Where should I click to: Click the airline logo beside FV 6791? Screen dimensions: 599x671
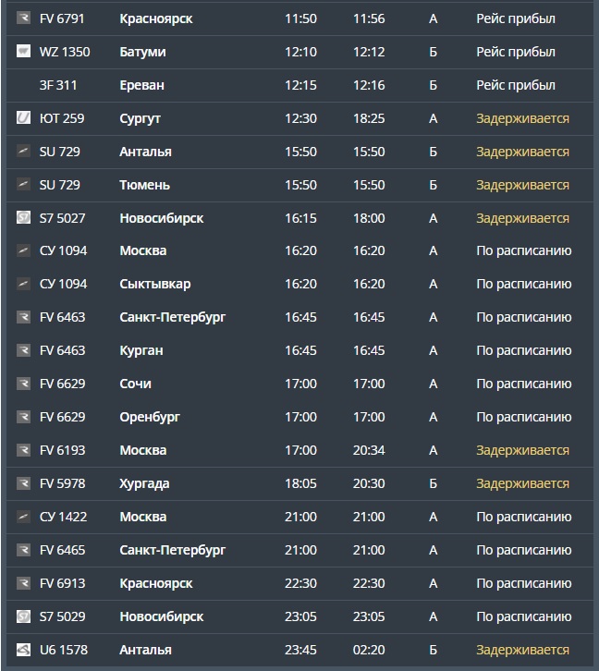click(x=23, y=18)
